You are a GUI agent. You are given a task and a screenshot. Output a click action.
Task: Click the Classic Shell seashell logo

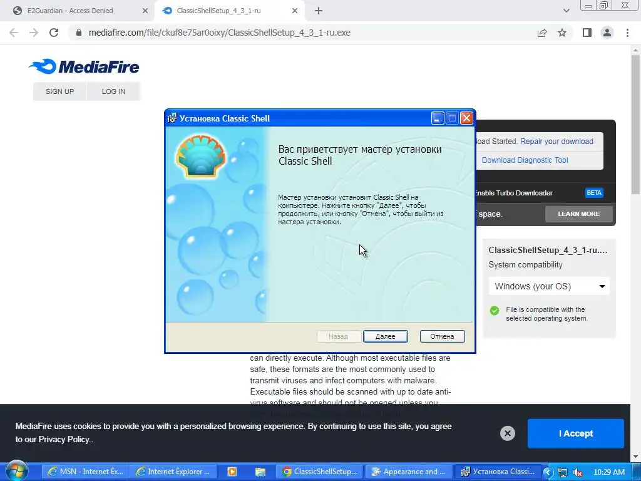(x=201, y=156)
